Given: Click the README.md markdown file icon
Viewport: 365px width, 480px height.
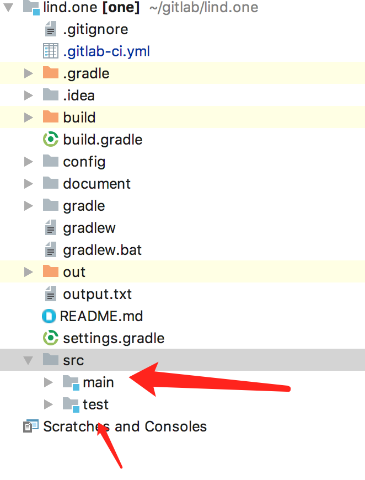Looking at the screenshot, I should (49, 316).
